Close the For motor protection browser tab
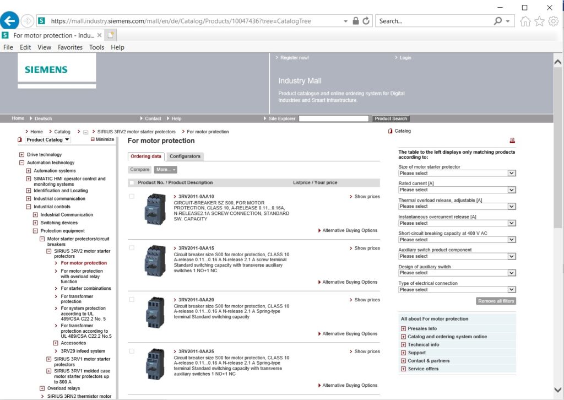Viewport: 564px width, 400px height. tap(99, 35)
